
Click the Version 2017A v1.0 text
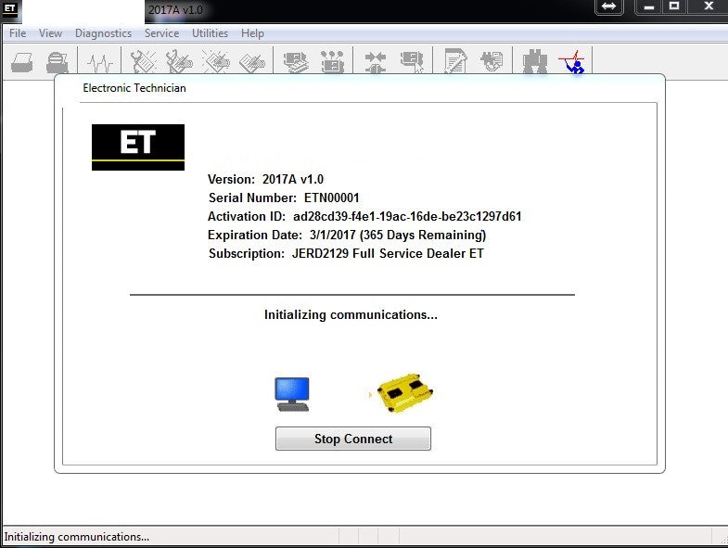point(265,179)
